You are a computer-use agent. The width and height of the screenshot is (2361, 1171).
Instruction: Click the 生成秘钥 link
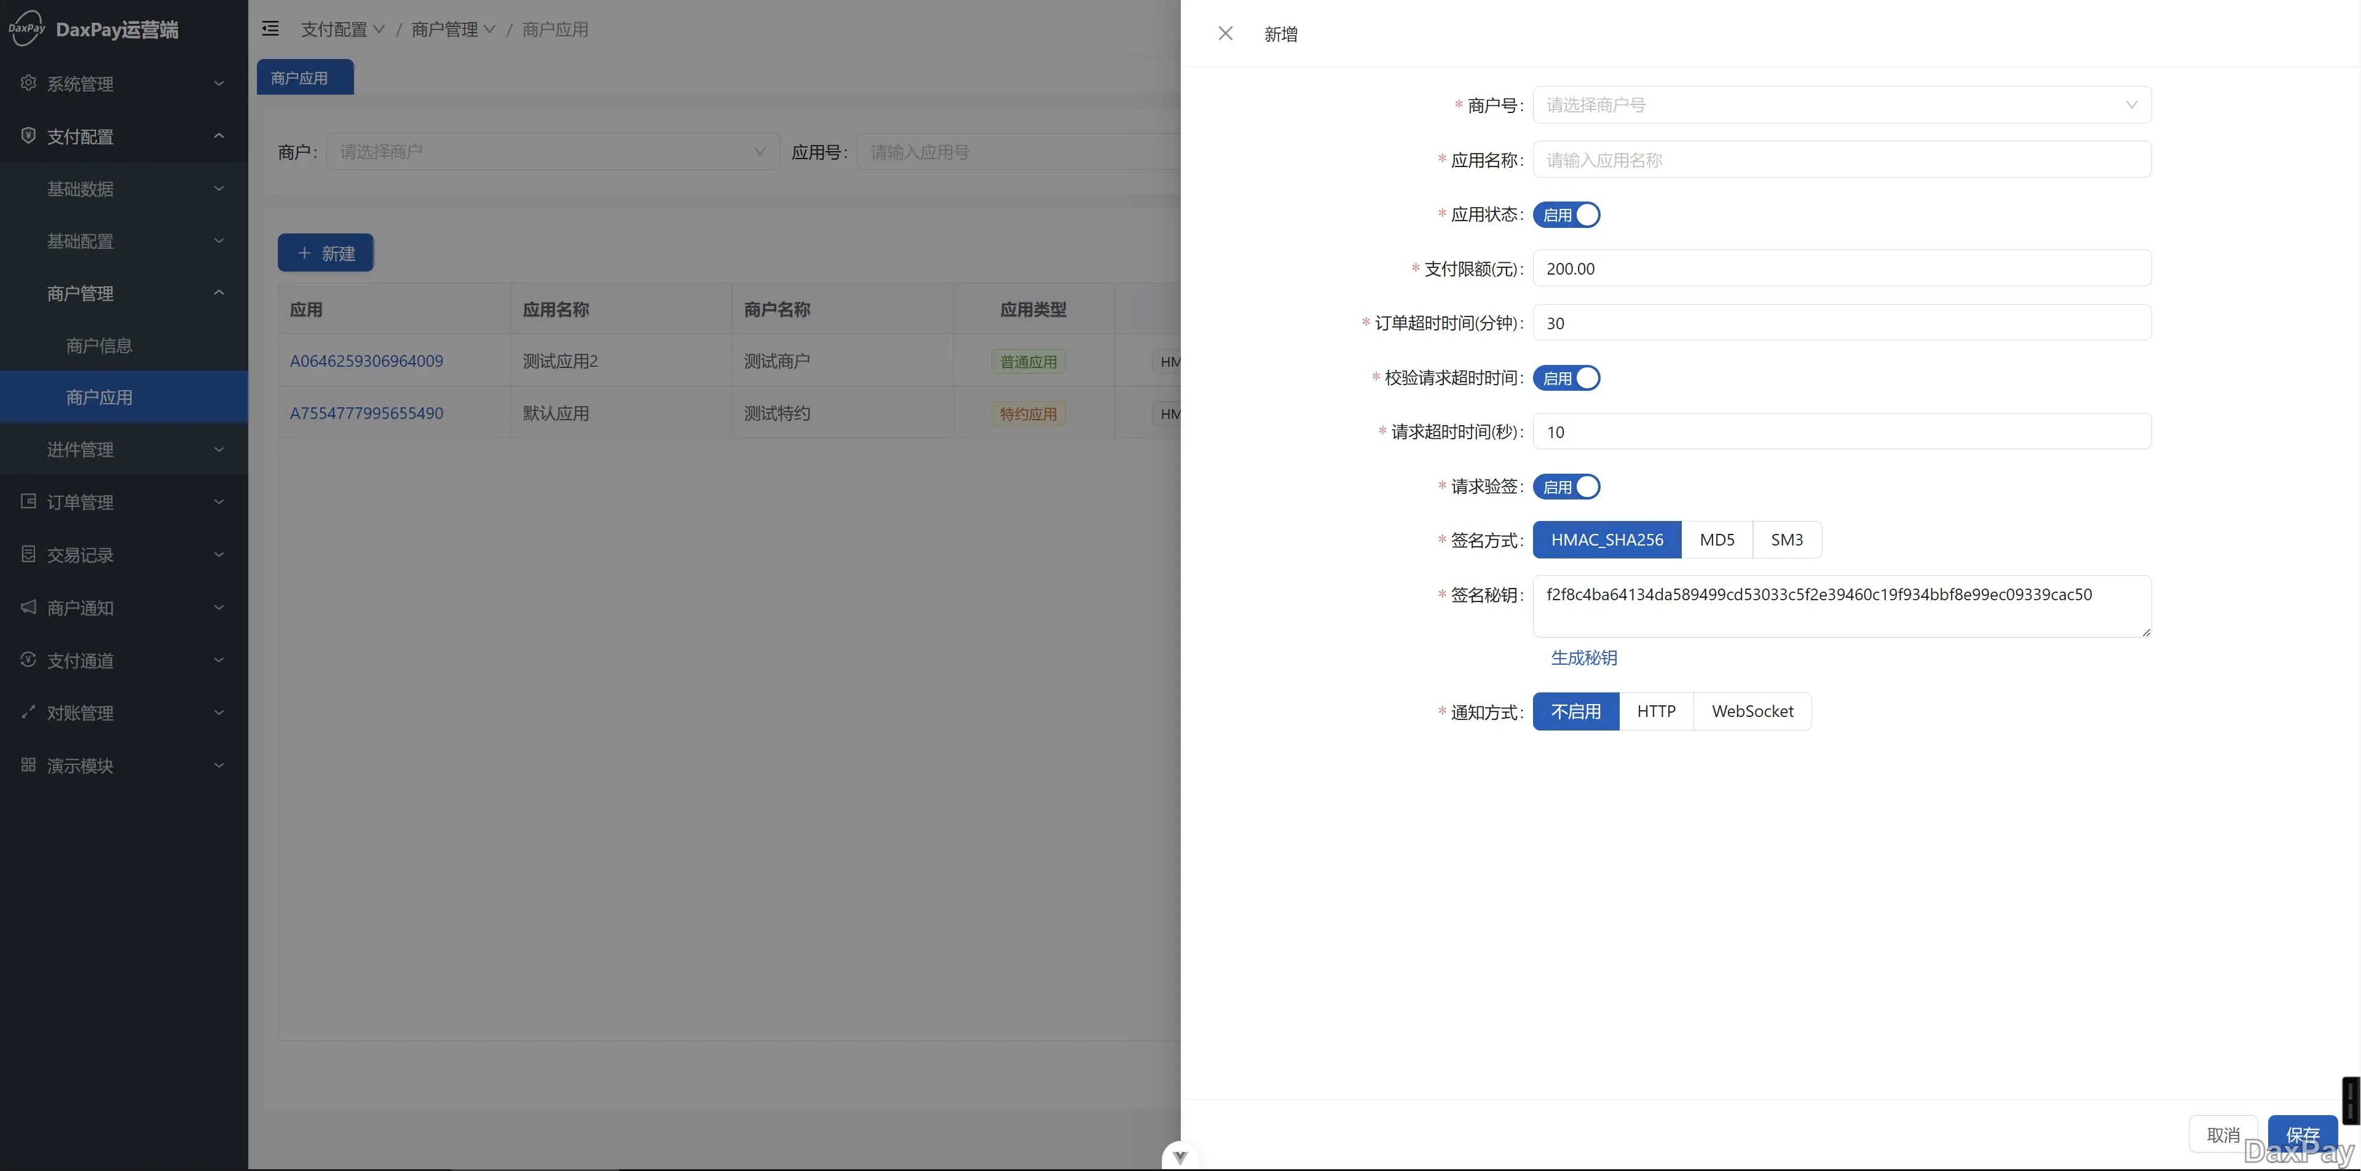pos(1584,658)
